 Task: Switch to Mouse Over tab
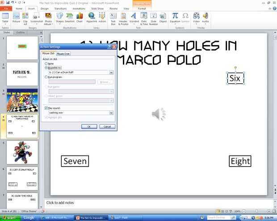click(x=63, y=54)
